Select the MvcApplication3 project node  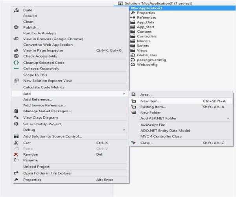pyautogui.click(x=147, y=8)
